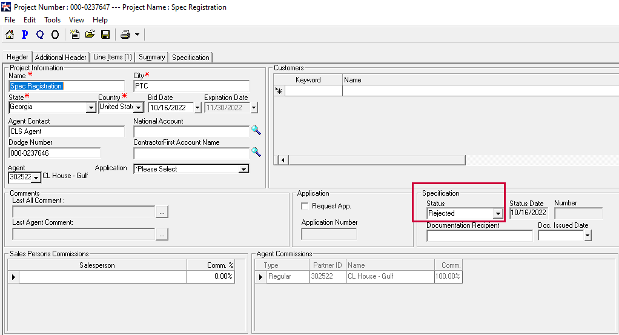Click the blue Q toolbar icon
Screen dimensions: 619x335
[x=40, y=35]
